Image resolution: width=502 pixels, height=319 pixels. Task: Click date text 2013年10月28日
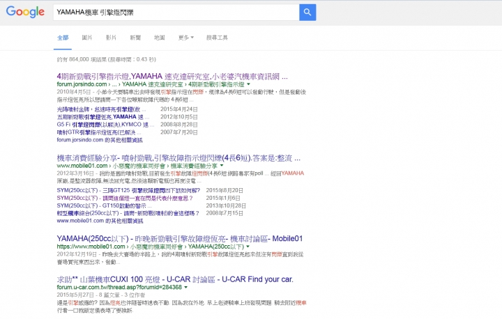click(x=226, y=205)
